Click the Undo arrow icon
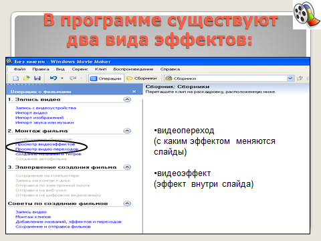321x241 pixels. click(53, 78)
